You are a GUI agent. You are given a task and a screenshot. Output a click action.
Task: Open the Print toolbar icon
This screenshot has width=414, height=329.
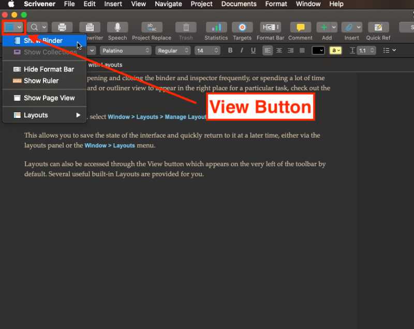click(x=62, y=27)
